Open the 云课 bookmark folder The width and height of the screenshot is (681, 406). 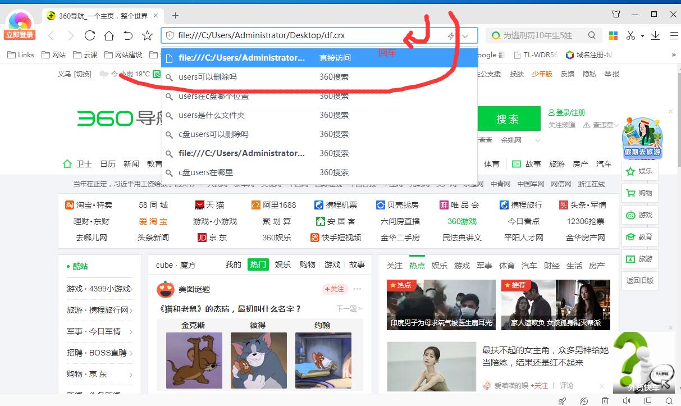[85, 54]
